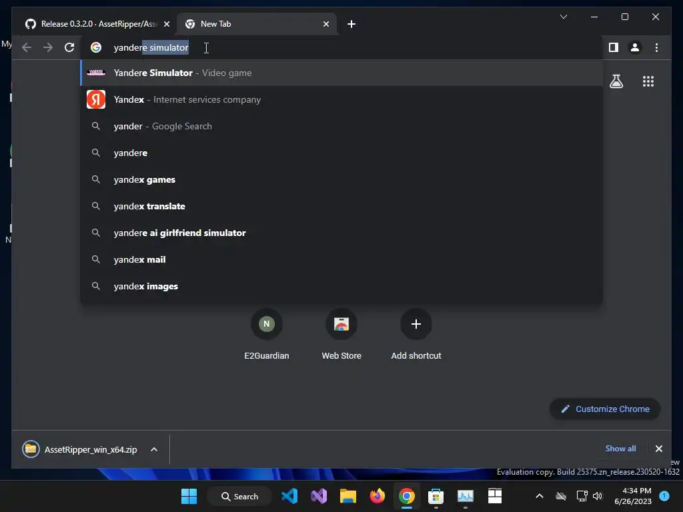Click the Google icon in the address bar

[96, 47]
